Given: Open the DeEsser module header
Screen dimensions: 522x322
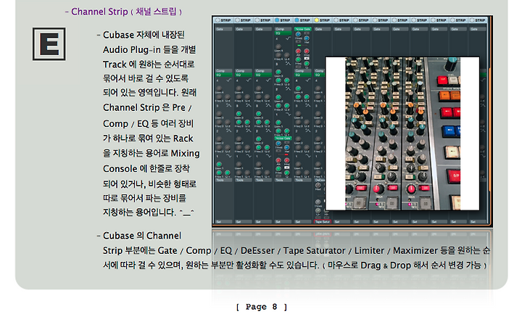Looking at the screenshot, I should pos(320,180).
